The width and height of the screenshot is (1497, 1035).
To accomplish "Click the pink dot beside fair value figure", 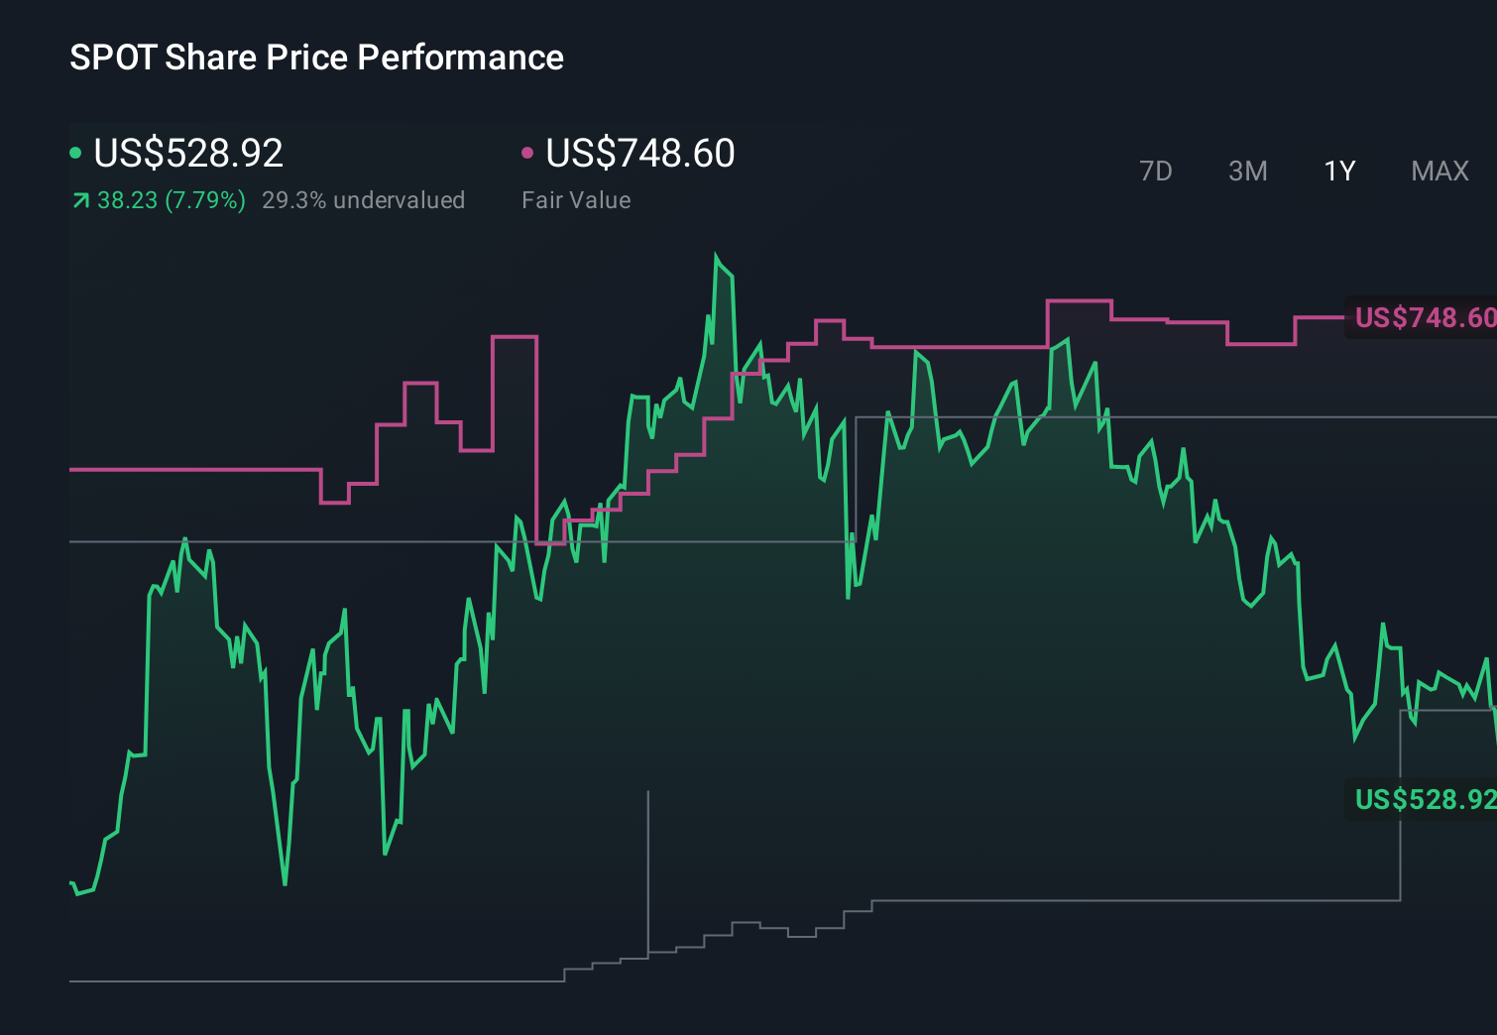I will coord(527,153).
